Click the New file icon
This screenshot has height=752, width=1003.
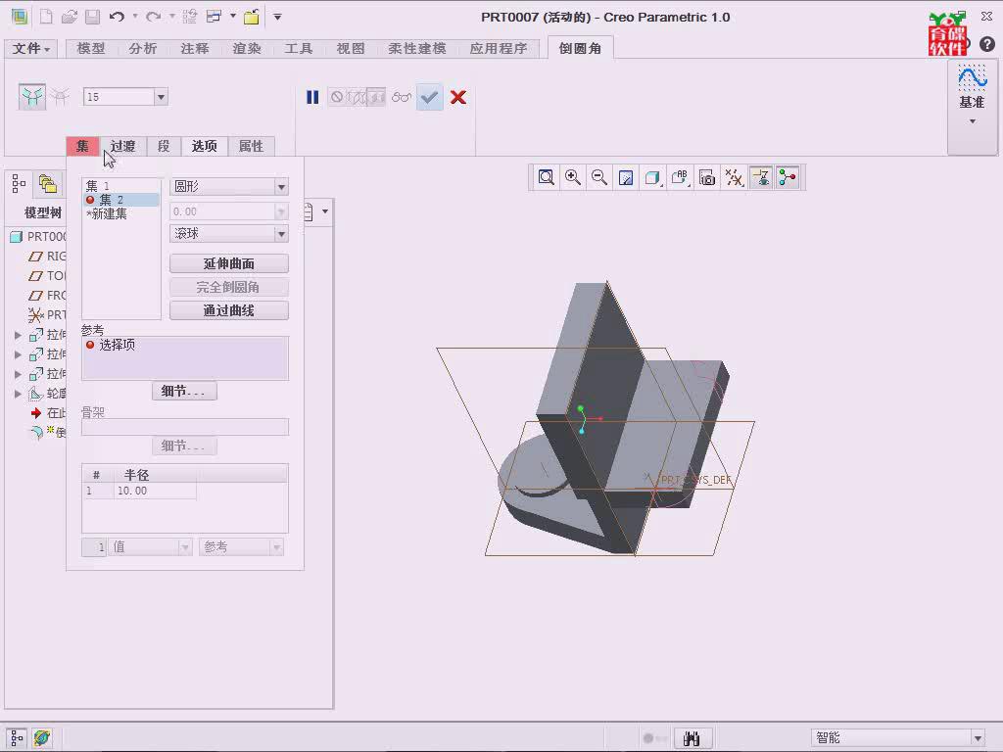(x=46, y=18)
